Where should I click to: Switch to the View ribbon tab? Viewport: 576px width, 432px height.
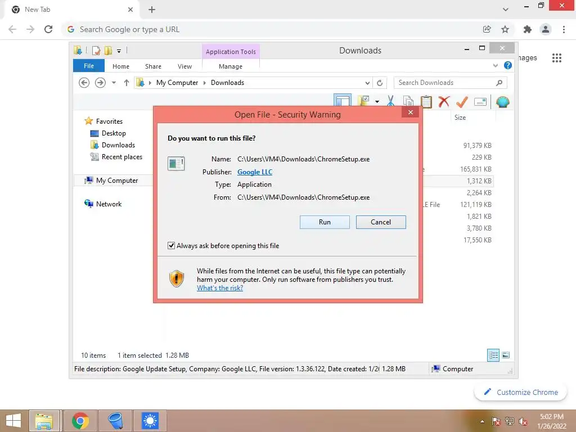click(184, 66)
